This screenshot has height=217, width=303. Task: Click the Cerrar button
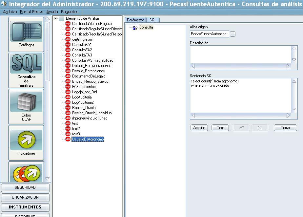[x=285, y=128]
